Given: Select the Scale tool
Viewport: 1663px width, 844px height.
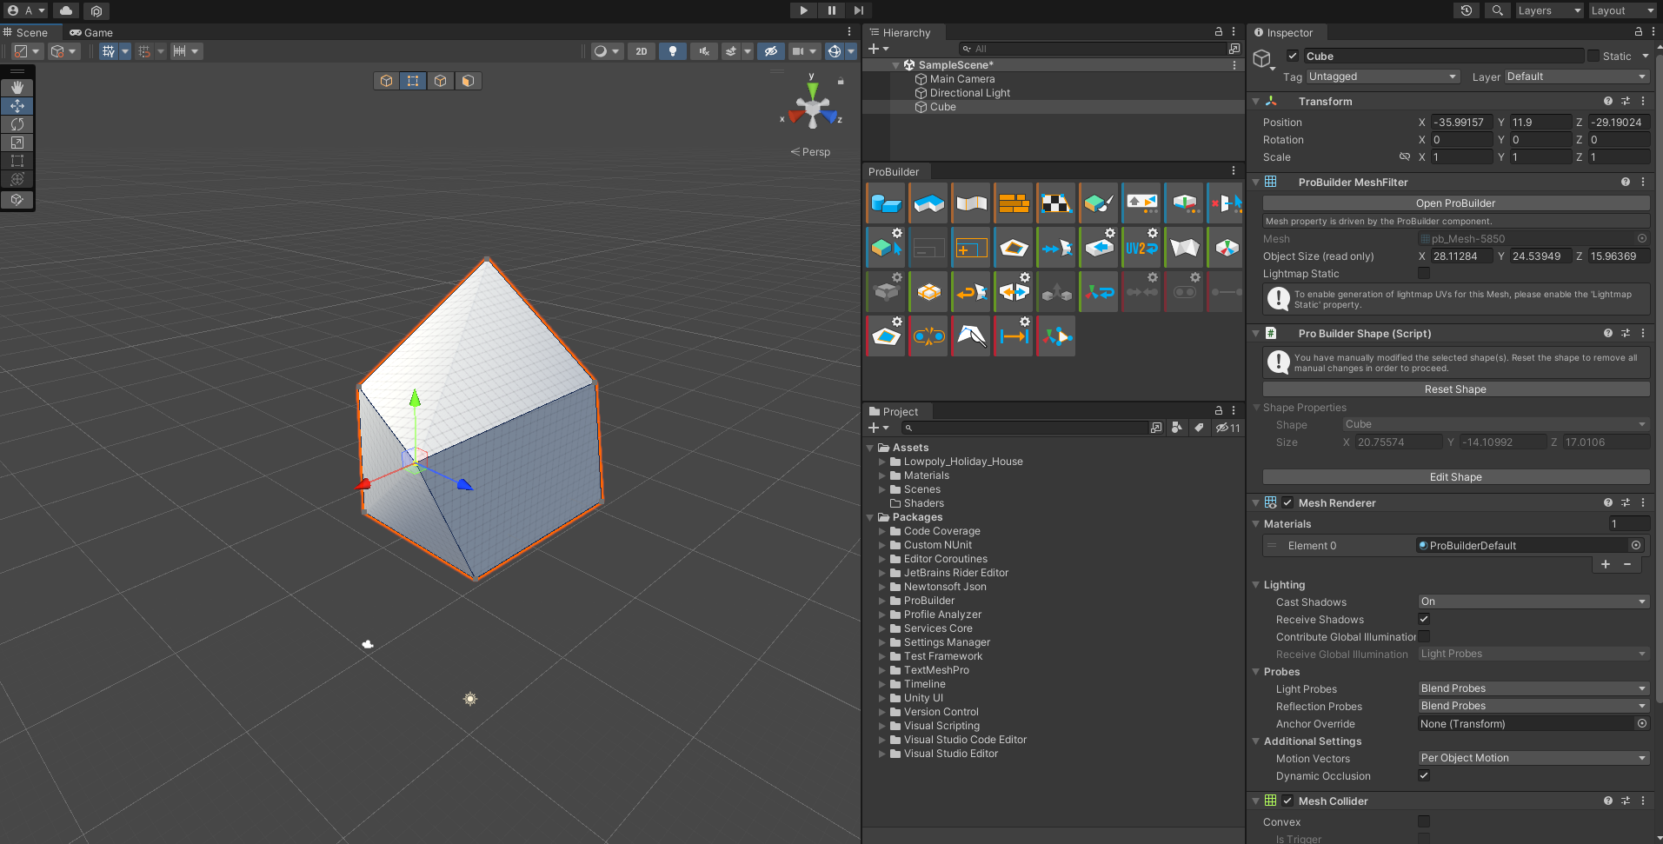Looking at the screenshot, I should coord(17,143).
